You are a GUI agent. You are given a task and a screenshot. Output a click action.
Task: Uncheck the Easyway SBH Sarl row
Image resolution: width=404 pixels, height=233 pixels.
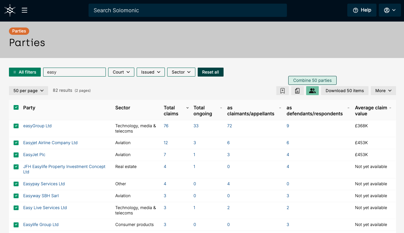(16, 196)
